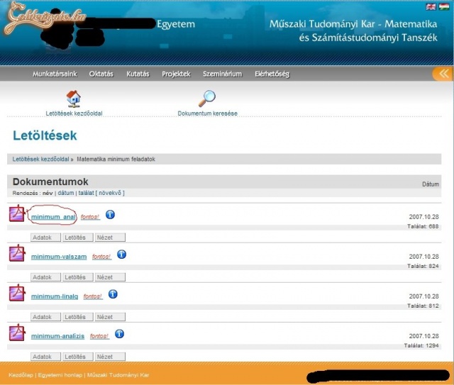
Task: Open the Munkatársaink menu
Action: click(x=55, y=74)
